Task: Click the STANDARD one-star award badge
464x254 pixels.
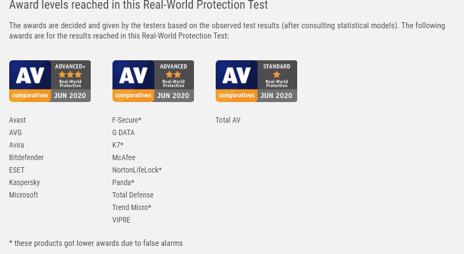Action: point(256,81)
